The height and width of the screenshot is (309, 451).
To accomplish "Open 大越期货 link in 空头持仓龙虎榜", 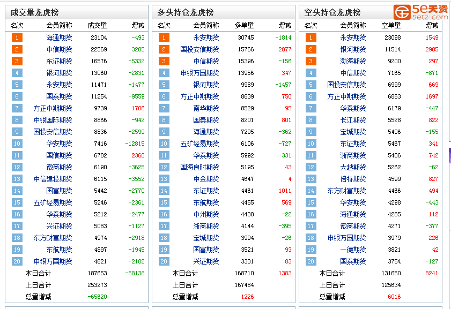I will pos(353,167).
